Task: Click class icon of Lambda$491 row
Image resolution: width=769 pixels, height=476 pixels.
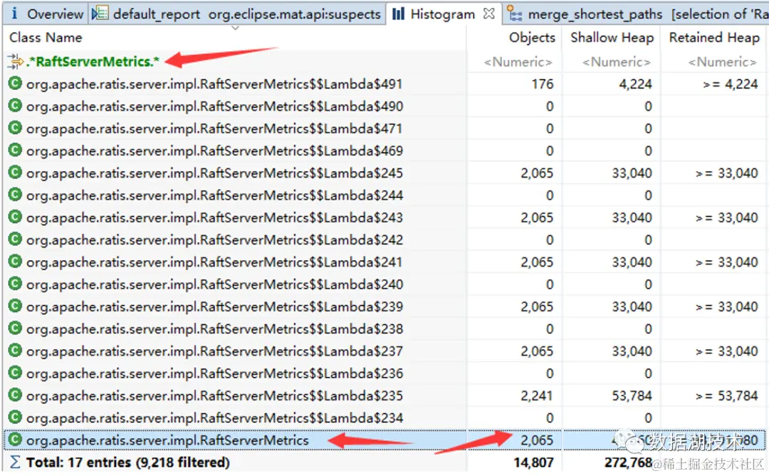Action: 15,83
